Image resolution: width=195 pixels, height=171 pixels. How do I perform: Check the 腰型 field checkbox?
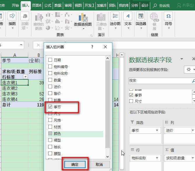click(x=50, y=154)
